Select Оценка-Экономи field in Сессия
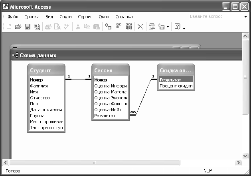Viewport: 251px width, 176px height. (x=111, y=98)
